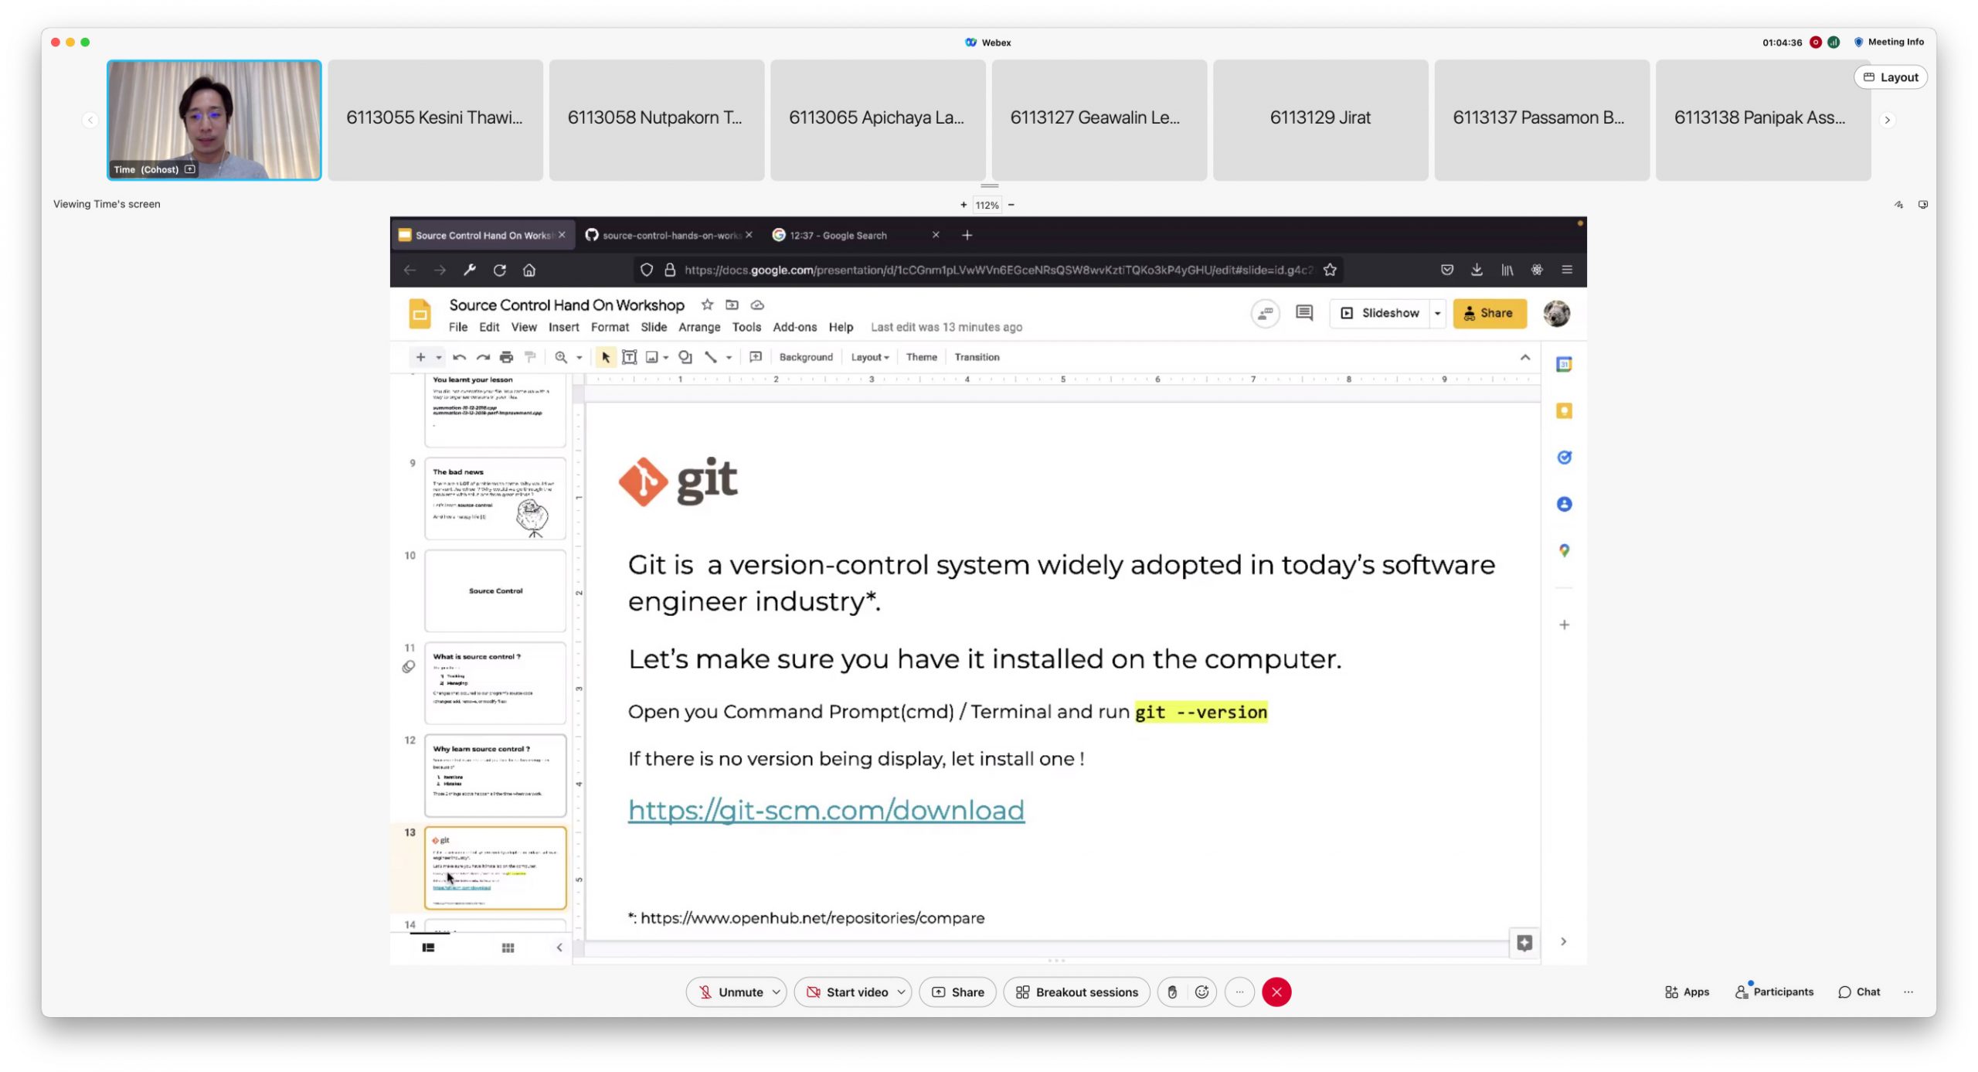Show next participants with right arrow
Screen dimensions: 1978x1072
point(1887,121)
